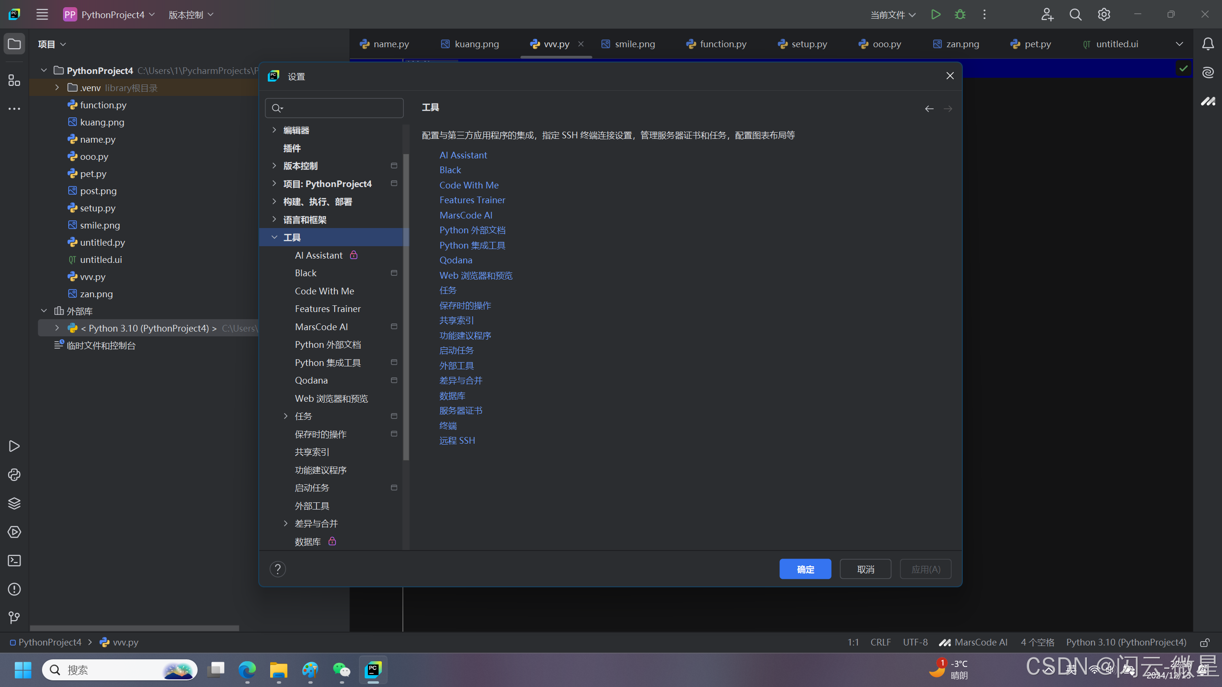The height and width of the screenshot is (687, 1222).
Task: Expand the 编辑器 settings category
Action: (x=274, y=130)
